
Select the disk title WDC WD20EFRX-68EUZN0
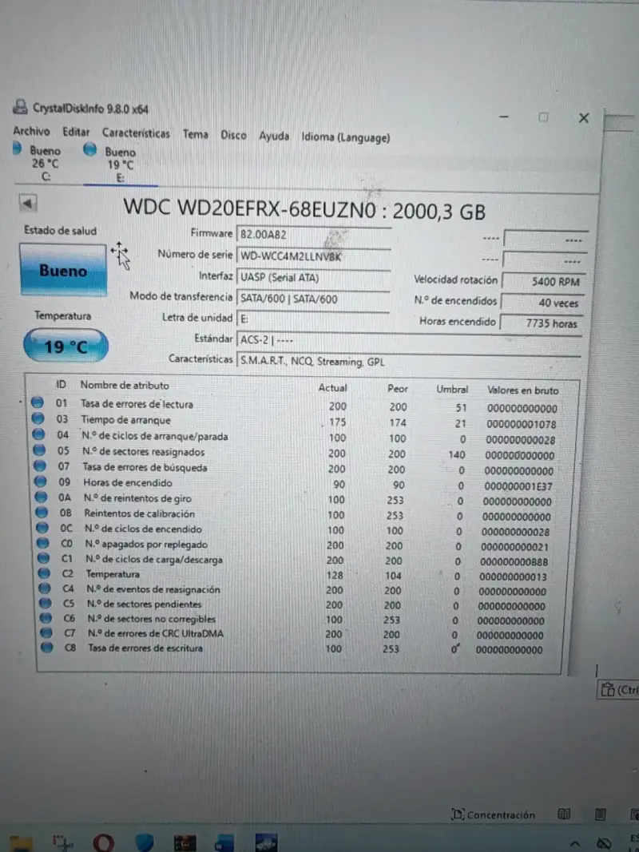click(x=250, y=208)
